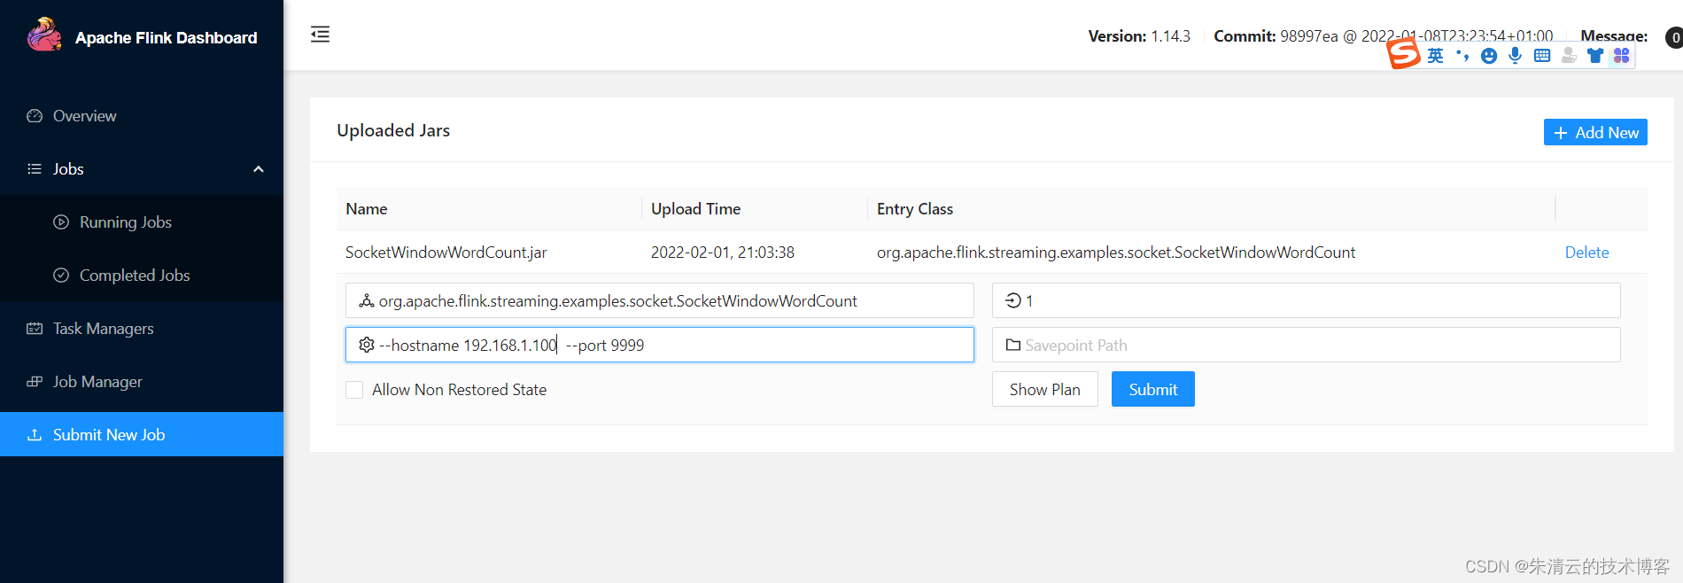The image size is (1683, 583).
Task: Click the Add New jar button
Action: (x=1595, y=132)
